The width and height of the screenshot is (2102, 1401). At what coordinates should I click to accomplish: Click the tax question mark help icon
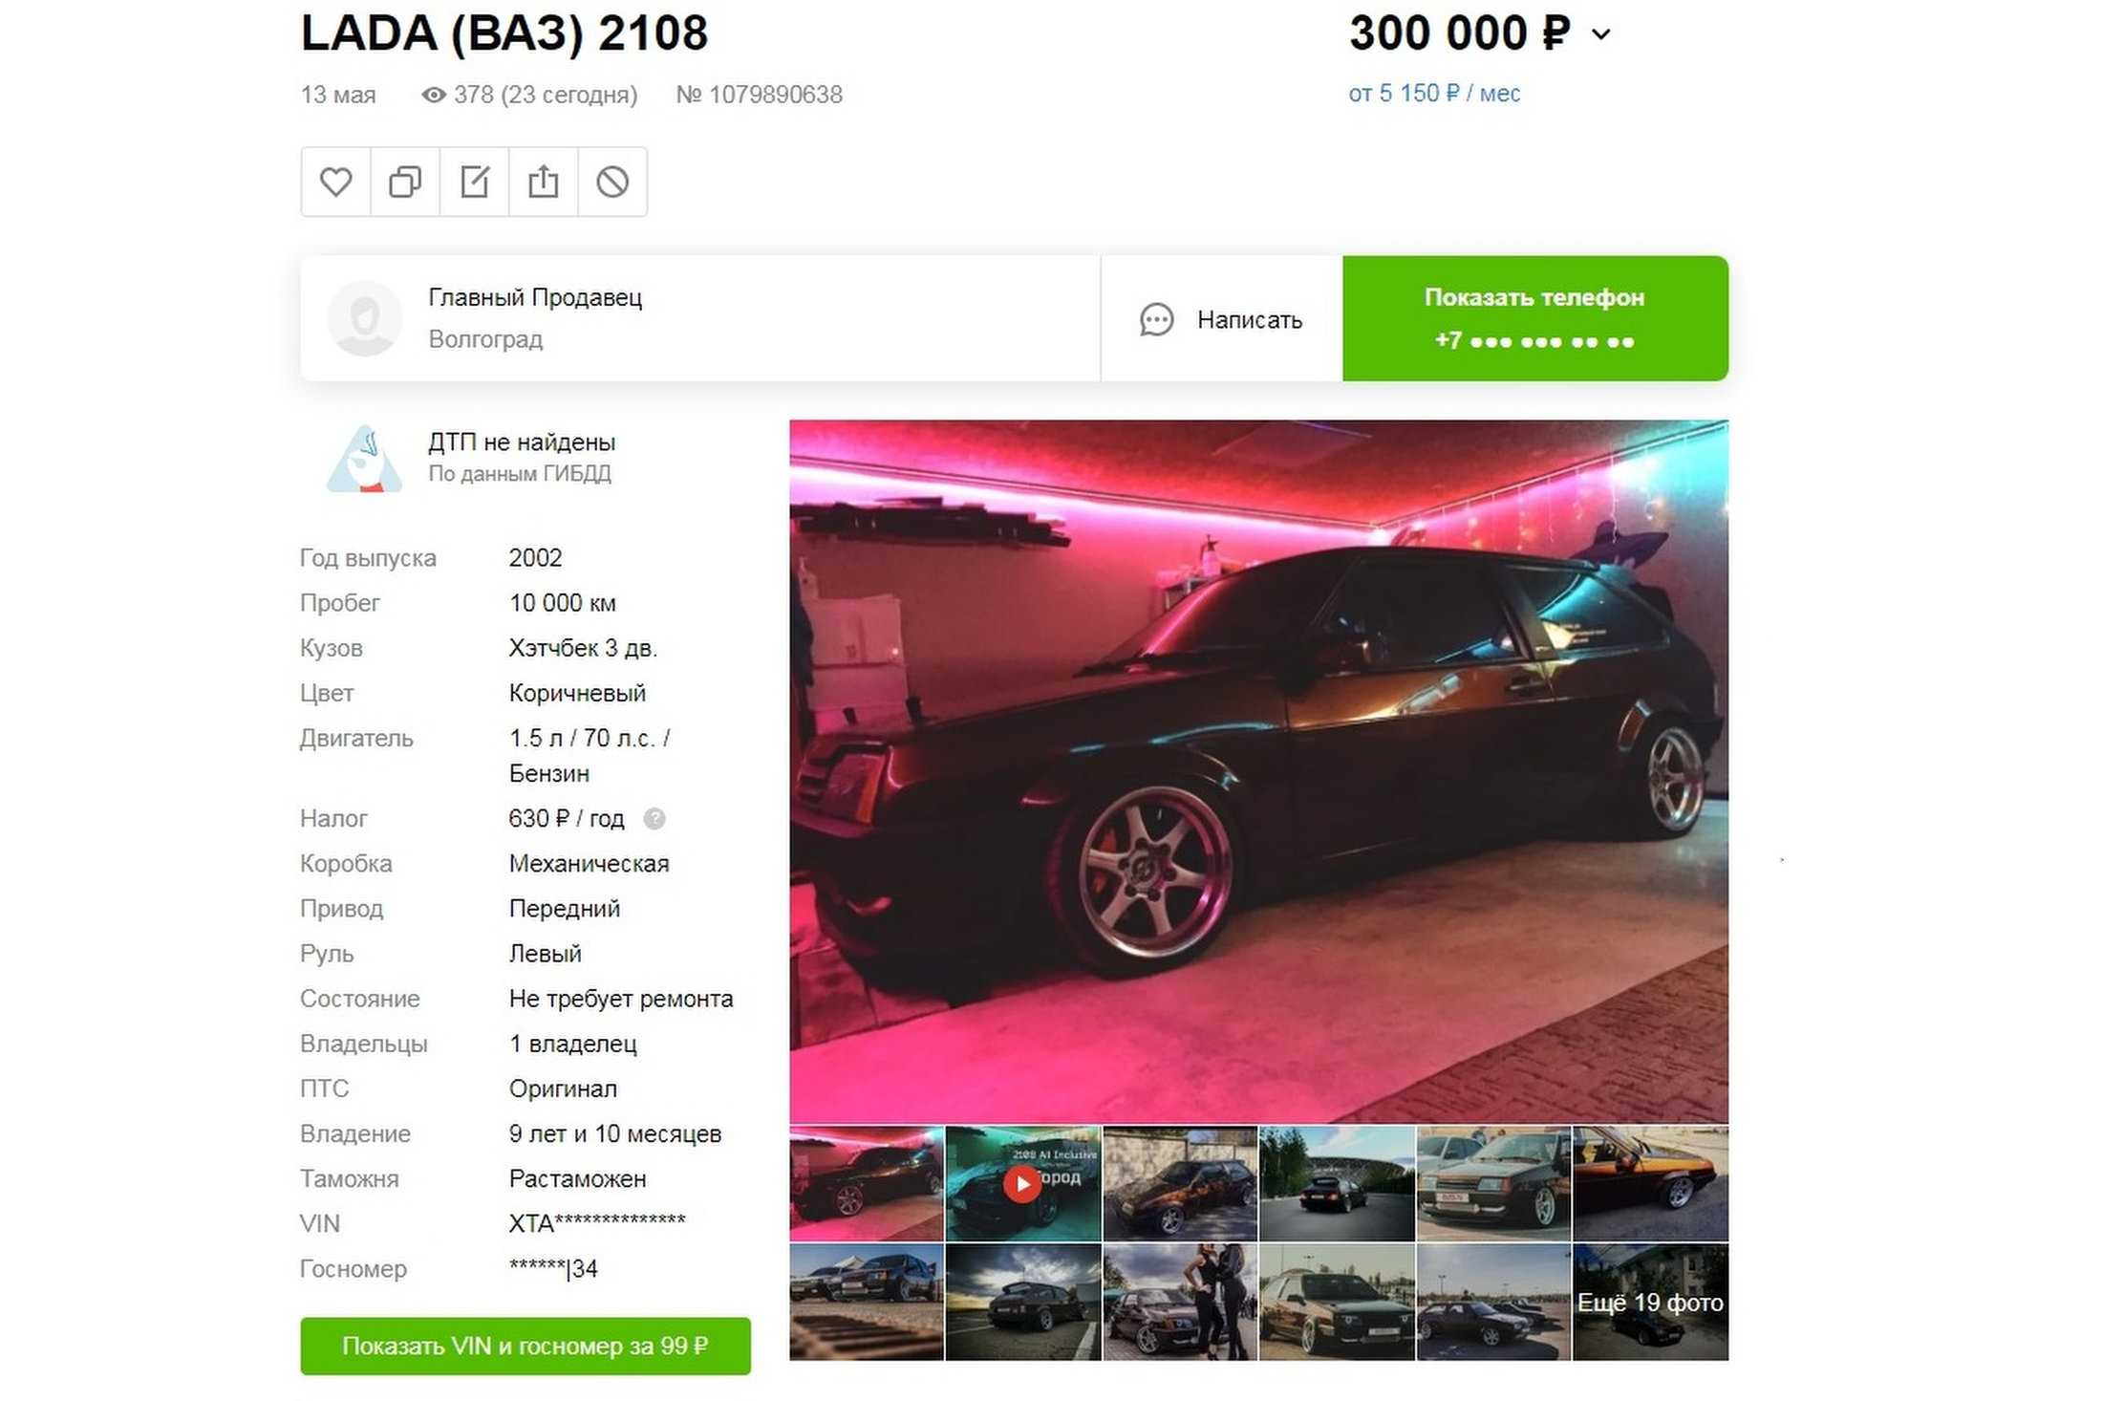654,819
